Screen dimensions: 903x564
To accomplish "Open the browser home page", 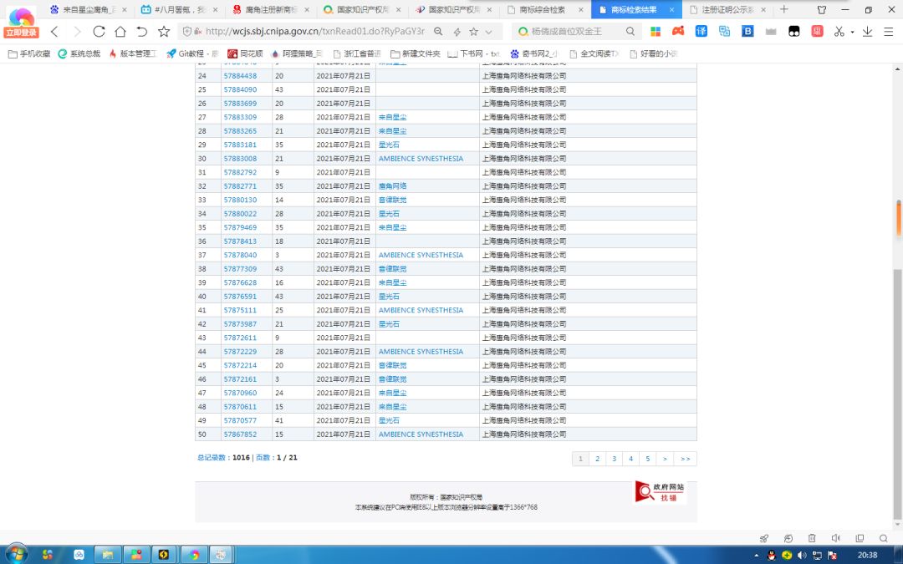I will 120,32.
